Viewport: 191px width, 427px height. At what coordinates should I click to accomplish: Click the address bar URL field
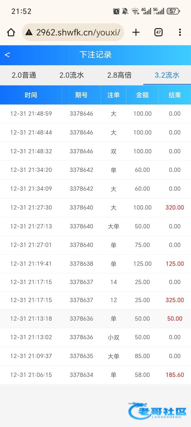(x=78, y=32)
